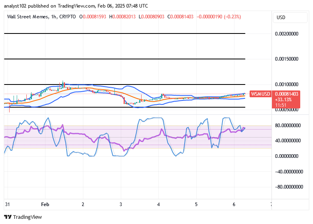Click the +33.13% value in red box
Screen dimensions: 313x224
[283, 99]
